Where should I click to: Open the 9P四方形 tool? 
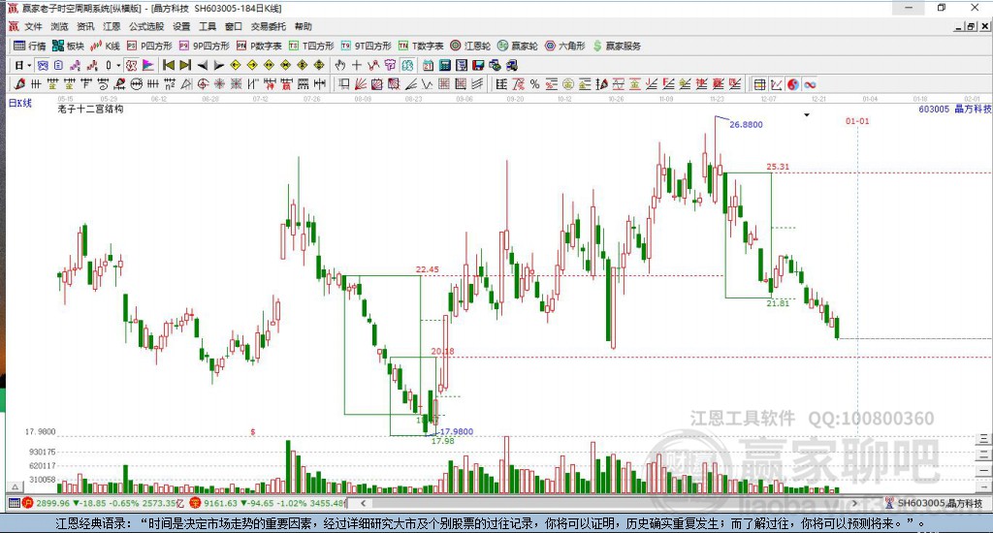click(205, 46)
